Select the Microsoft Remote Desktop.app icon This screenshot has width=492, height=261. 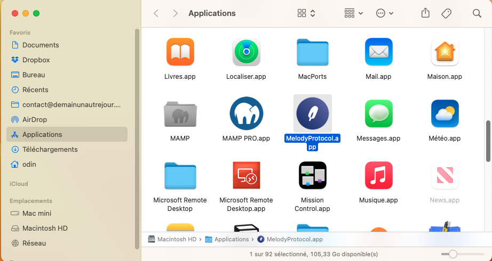pyautogui.click(x=246, y=175)
